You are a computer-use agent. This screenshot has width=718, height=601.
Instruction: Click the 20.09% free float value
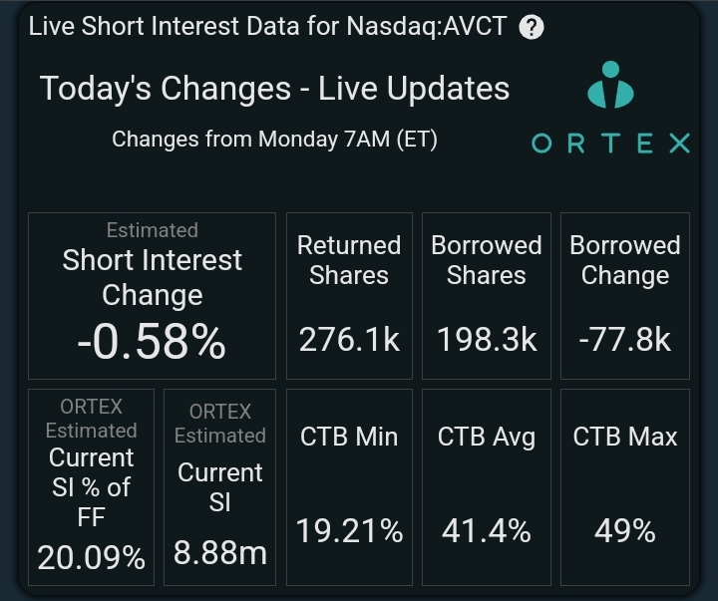(x=92, y=558)
